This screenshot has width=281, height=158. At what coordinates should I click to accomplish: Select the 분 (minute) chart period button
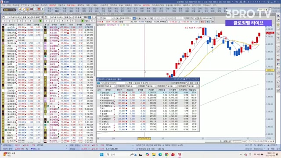146,18
